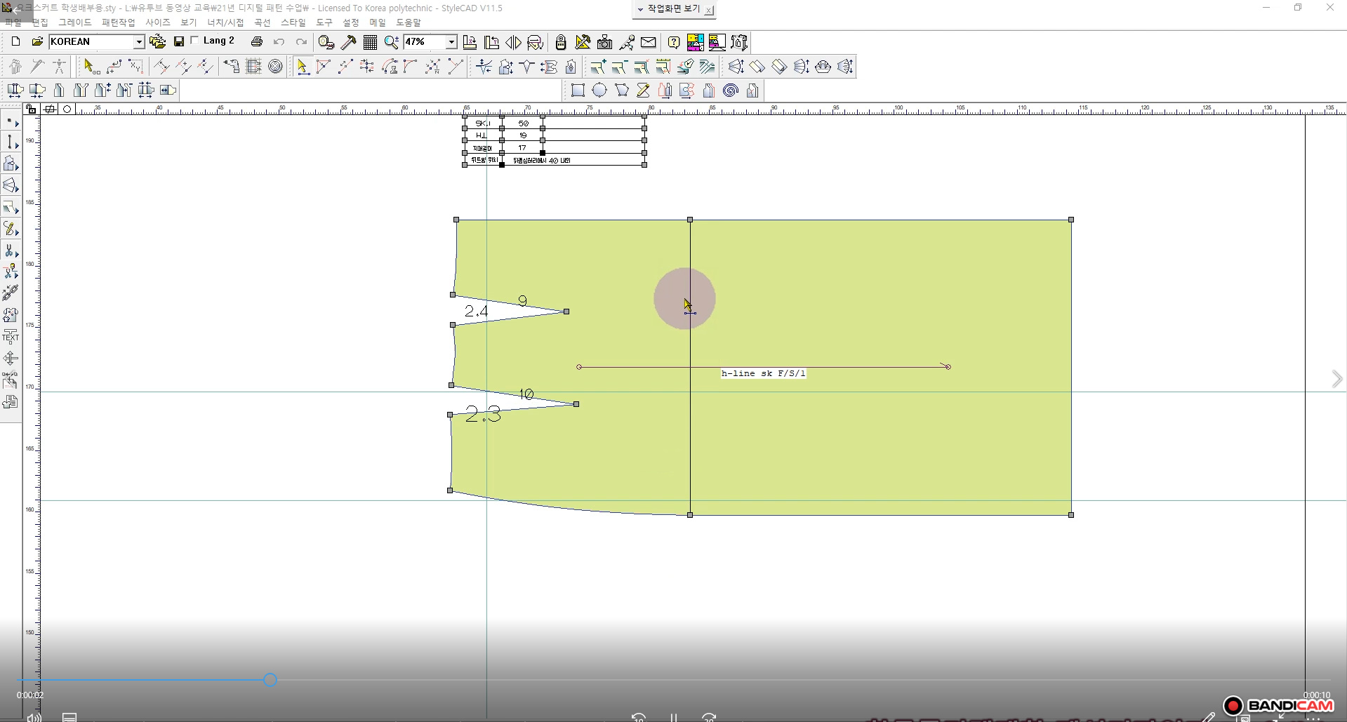Open the 파일 menu
This screenshot has width=1347, height=722.
[x=13, y=22]
